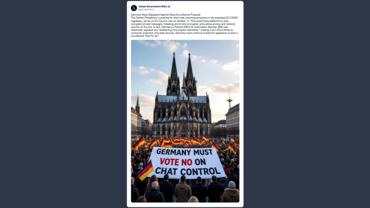Click the blue verified checkmark badge
The width and height of the screenshot is (370, 208).
click(169, 7)
